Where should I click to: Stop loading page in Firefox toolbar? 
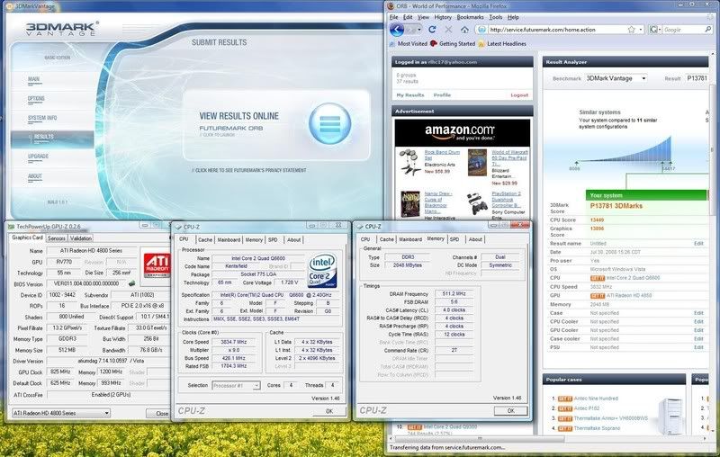448,30
